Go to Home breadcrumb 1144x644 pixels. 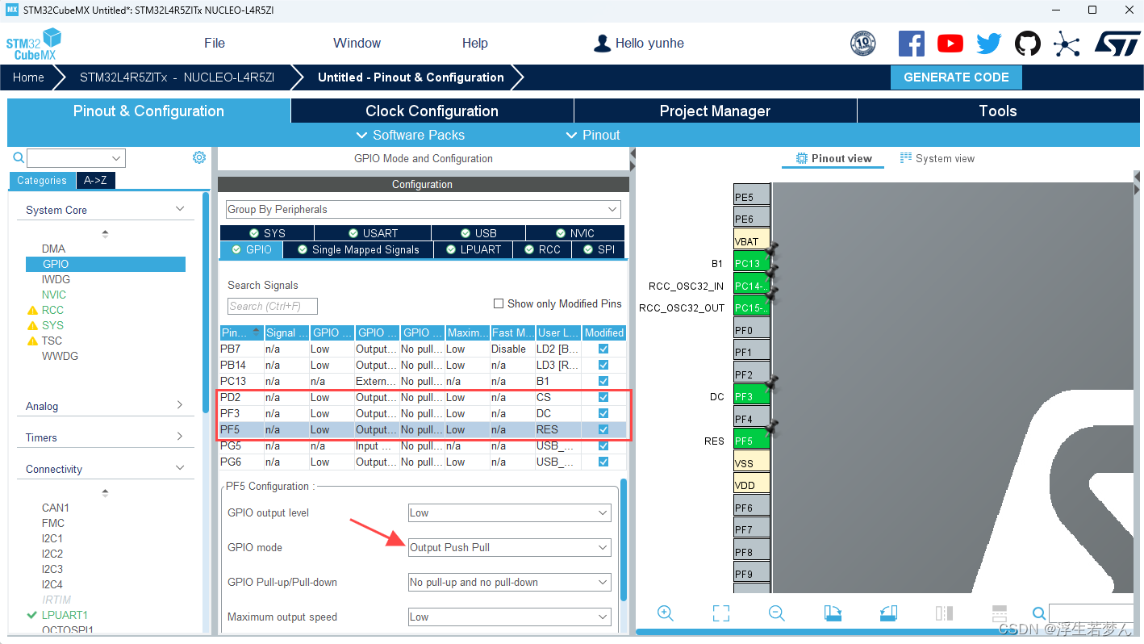[28, 77]
